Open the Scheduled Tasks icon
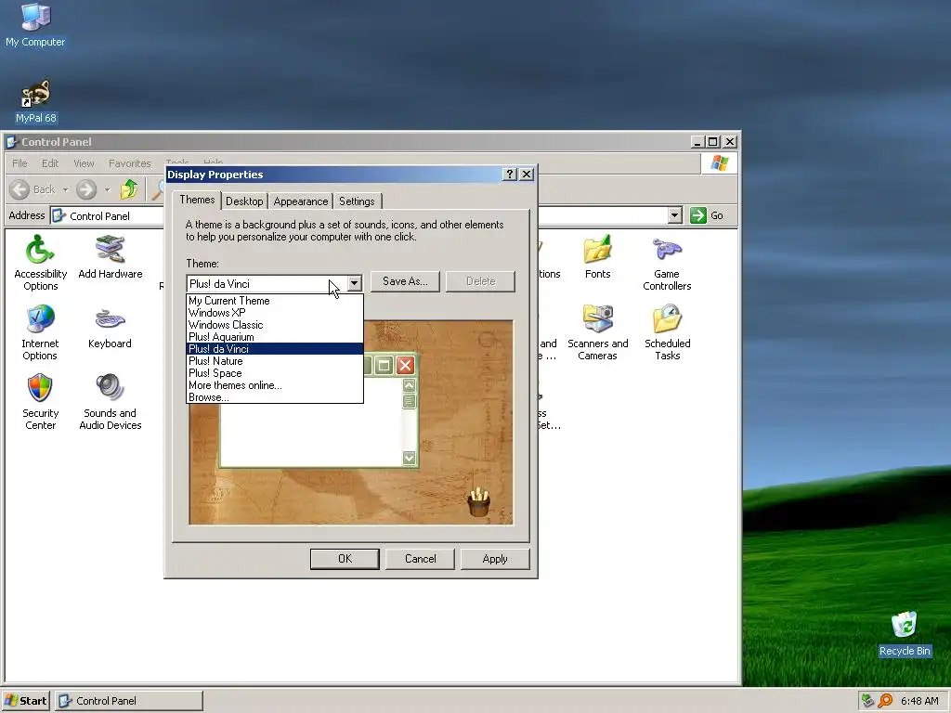951x713 pixels. click(x=667, y=333)
